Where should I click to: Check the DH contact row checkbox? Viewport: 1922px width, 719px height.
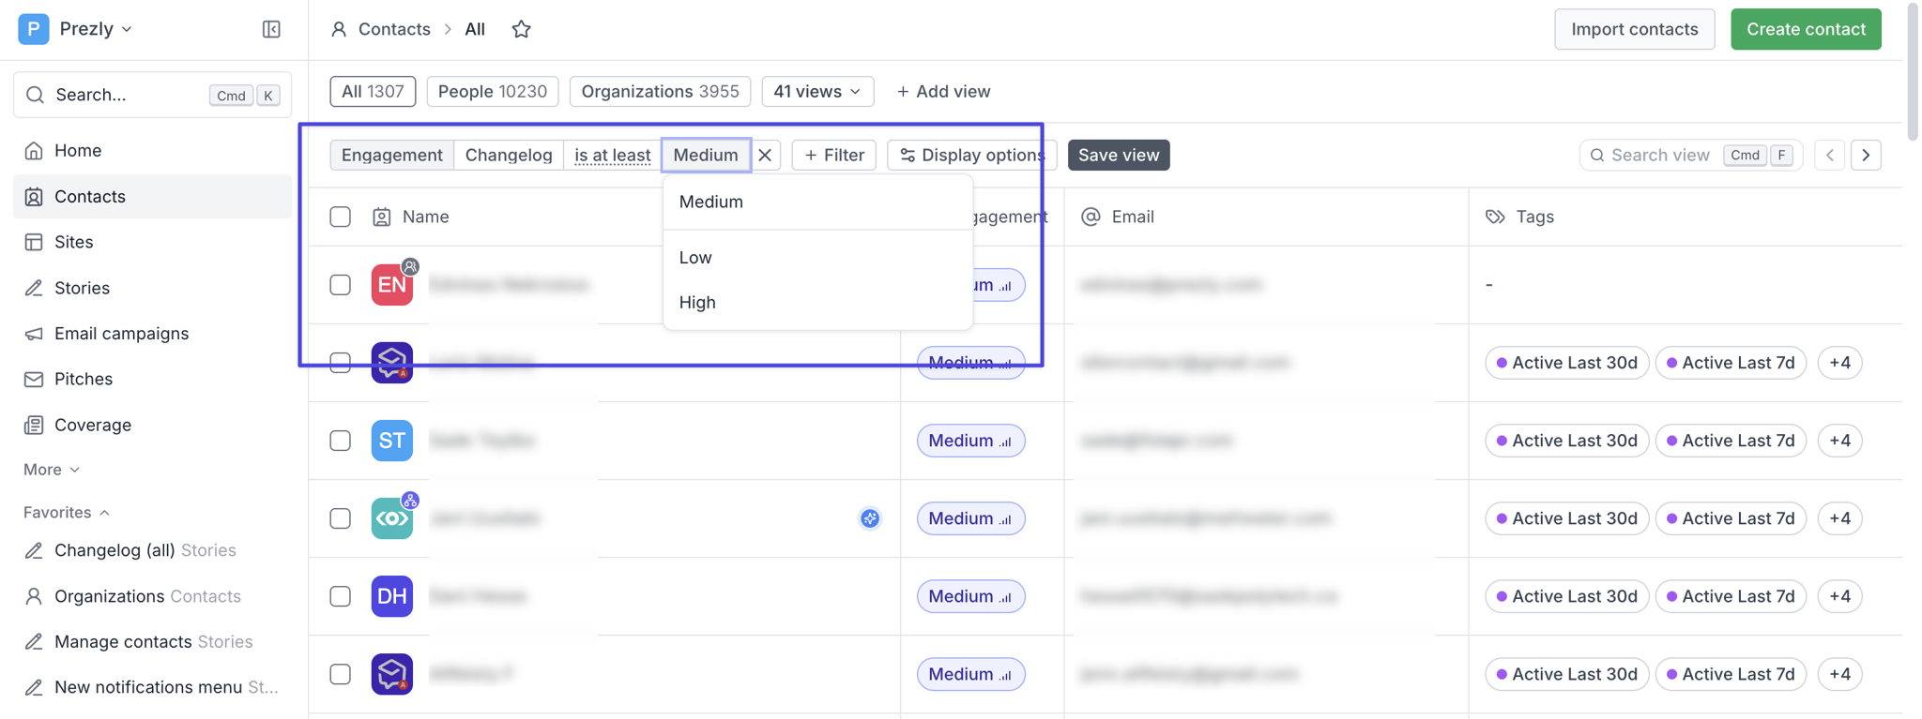pos(341,596)
